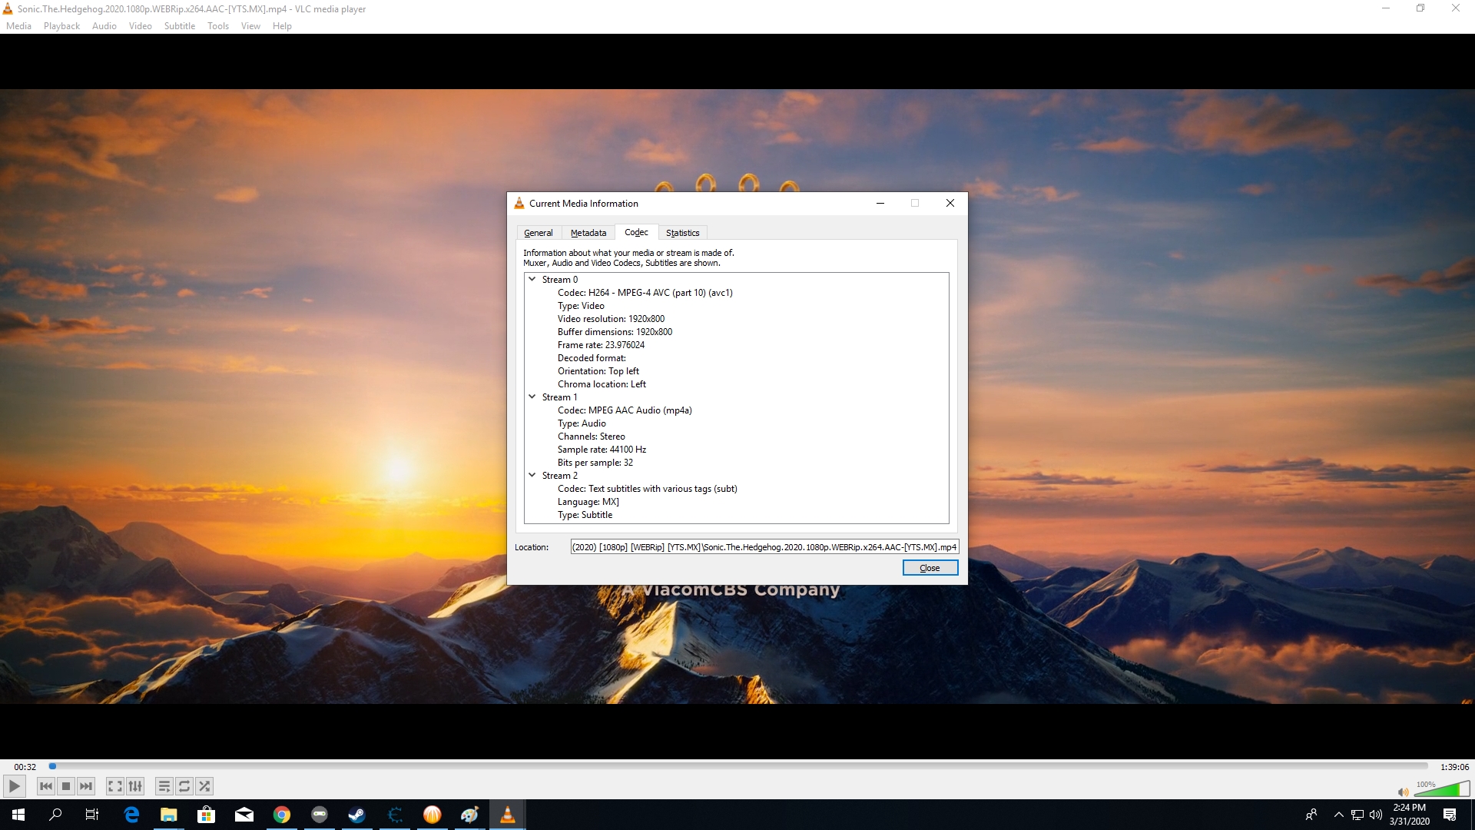This screenshot has height=830, width=1475.
Task: Open the Subtitle menu
Action: 179,26
